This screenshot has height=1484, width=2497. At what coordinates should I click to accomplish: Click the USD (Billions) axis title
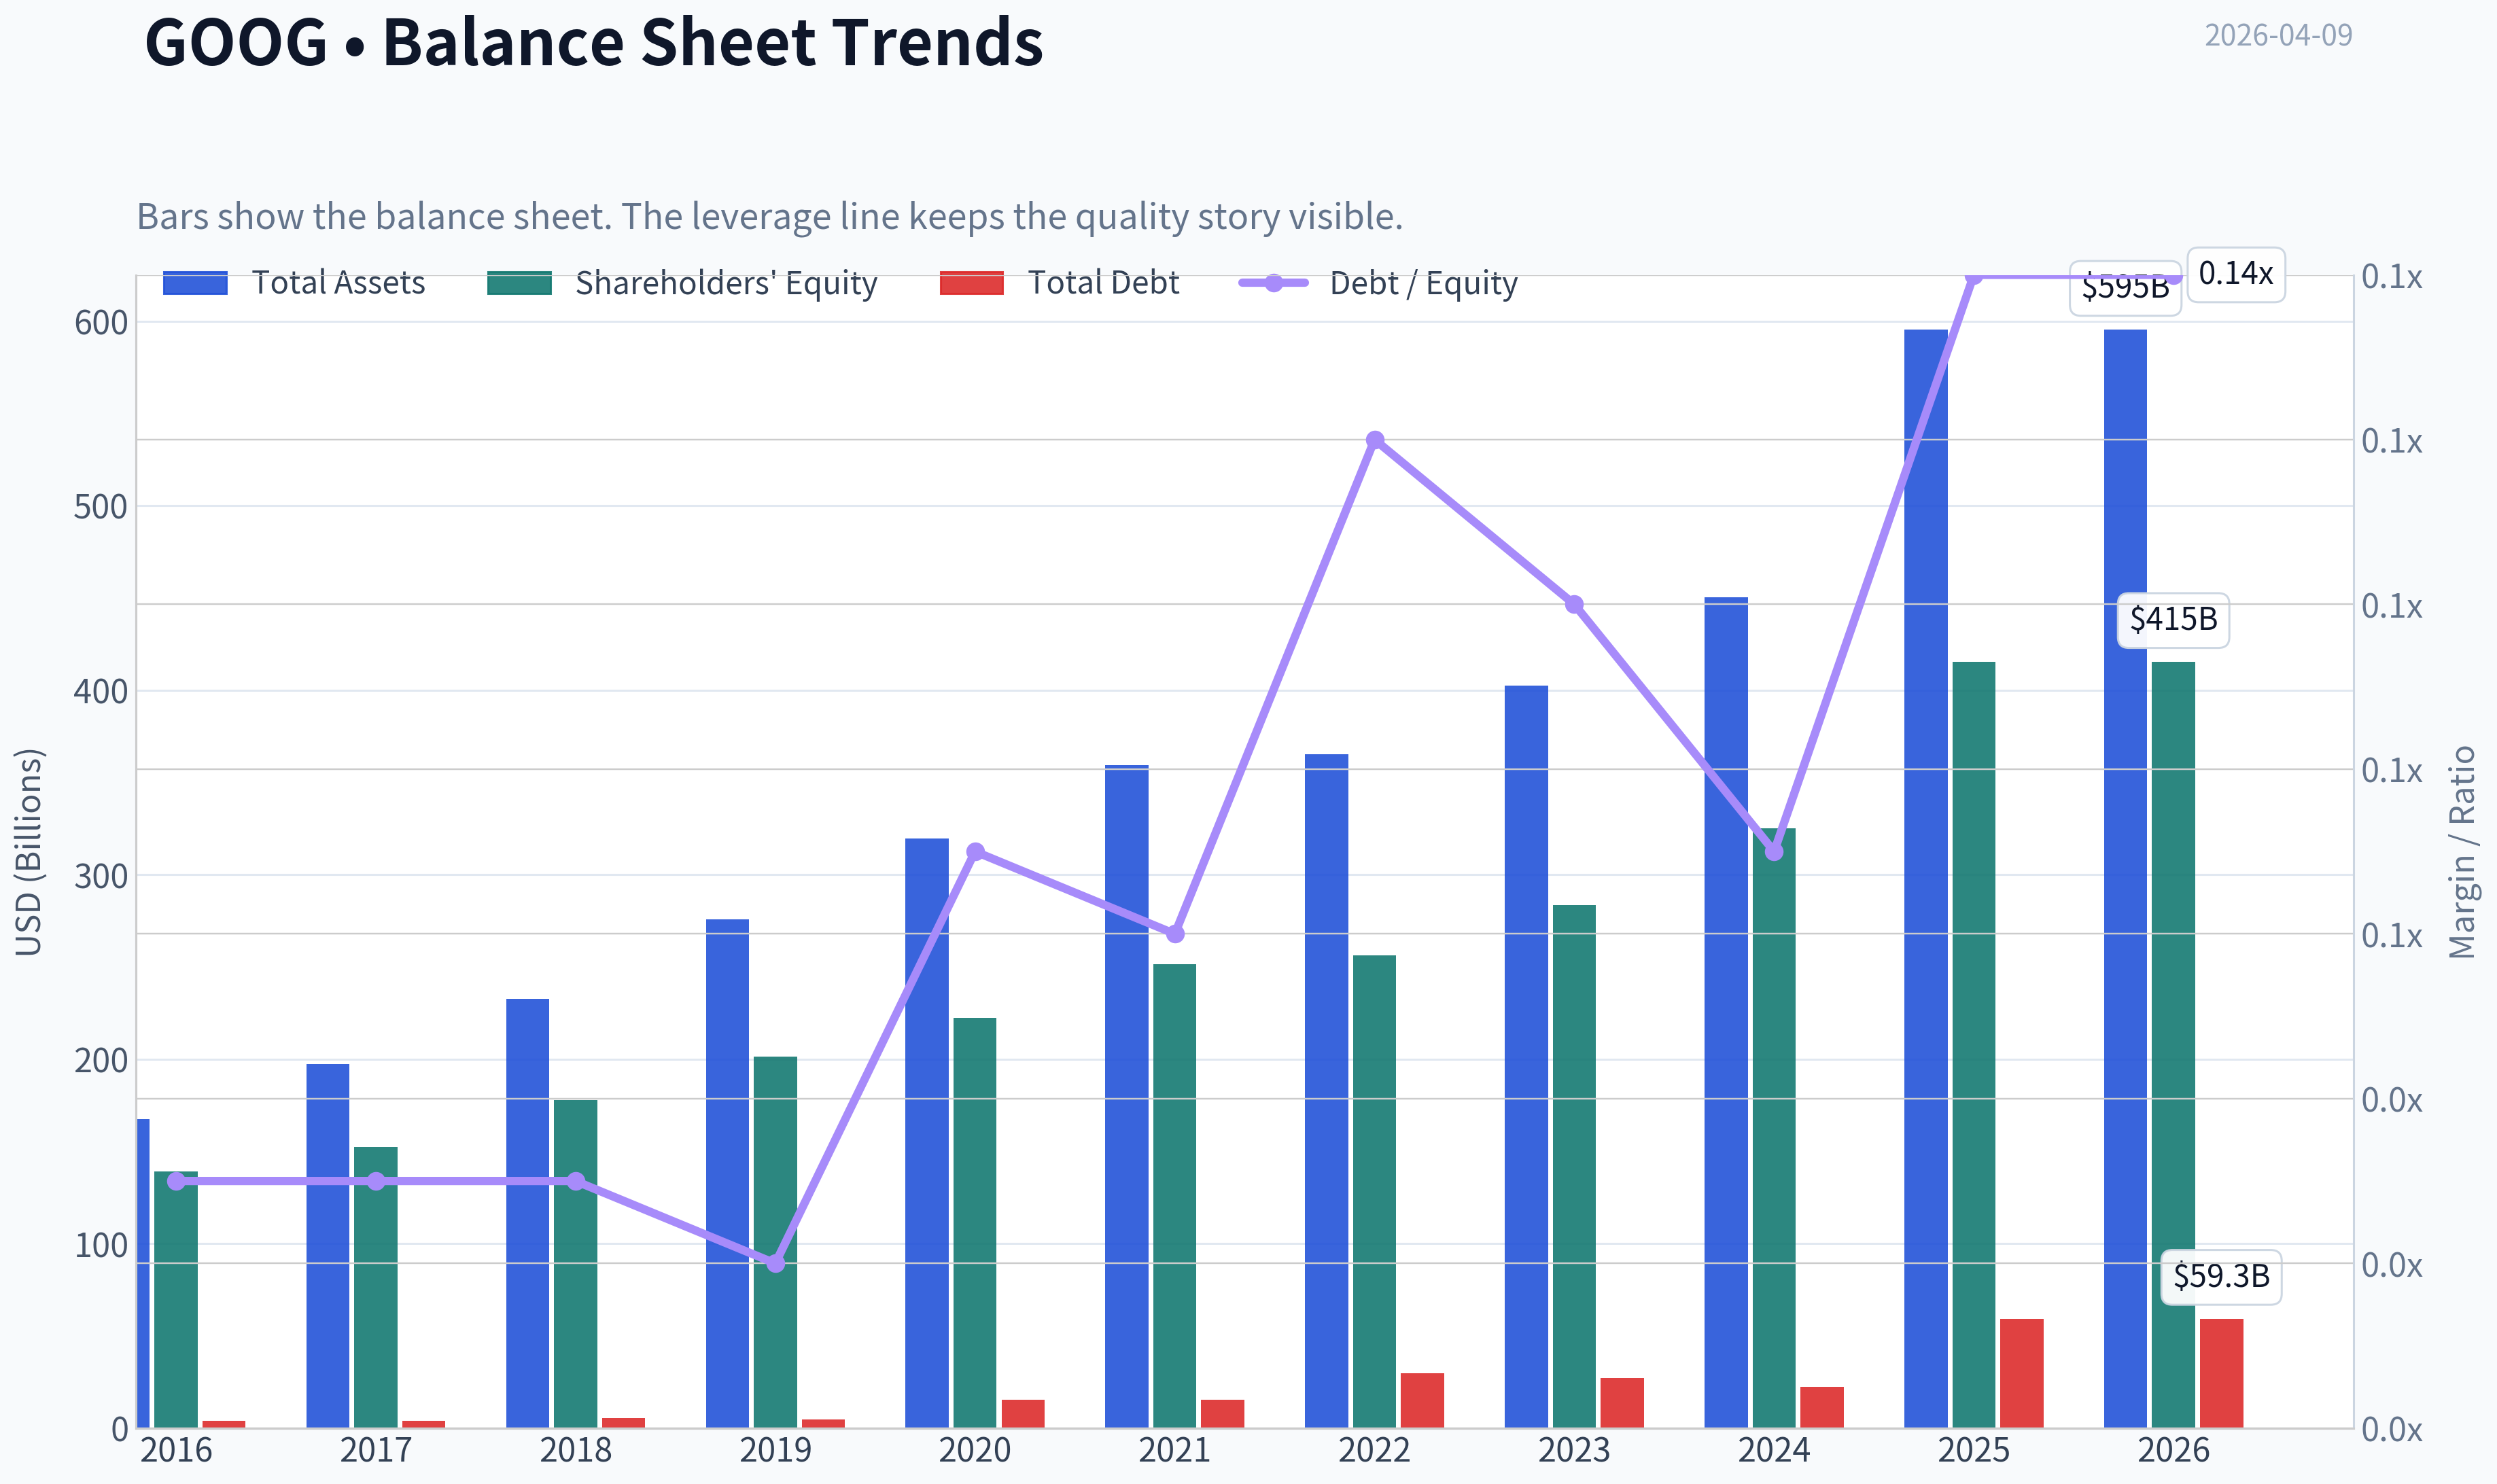tap(29, 852)
